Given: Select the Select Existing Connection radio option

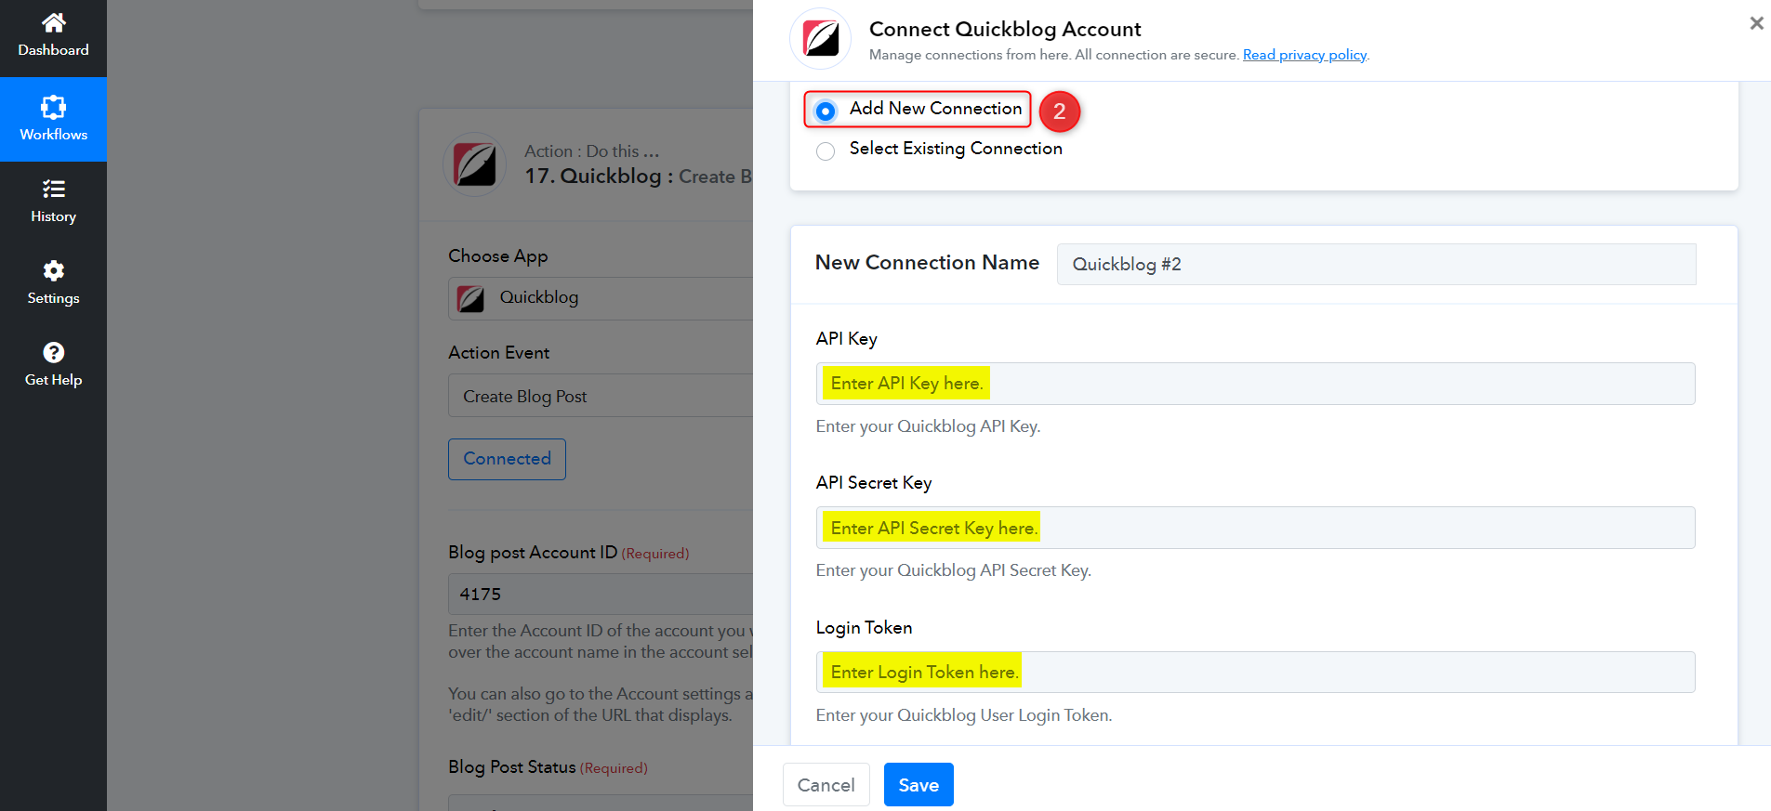Looking at the screenshot, I should pos(826,151).
